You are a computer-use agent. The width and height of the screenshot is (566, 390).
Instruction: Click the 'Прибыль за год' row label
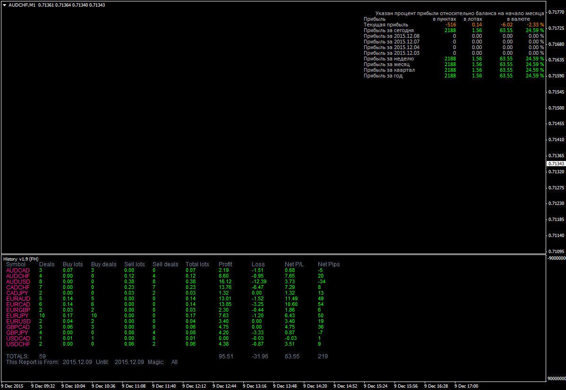click(x=383, y=76)
